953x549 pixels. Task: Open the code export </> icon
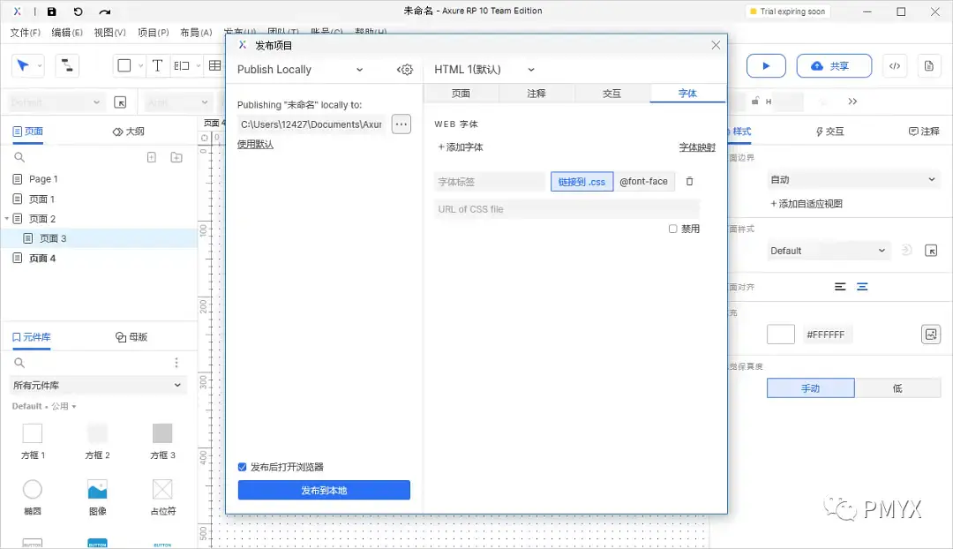(x=895, y=65)
